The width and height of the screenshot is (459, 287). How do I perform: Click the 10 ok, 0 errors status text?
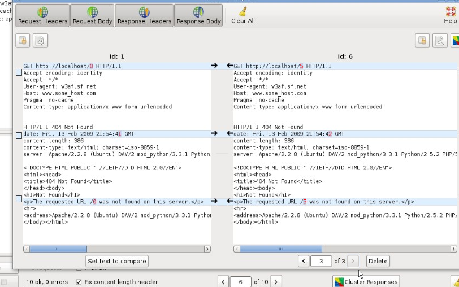tap(47, 282)
